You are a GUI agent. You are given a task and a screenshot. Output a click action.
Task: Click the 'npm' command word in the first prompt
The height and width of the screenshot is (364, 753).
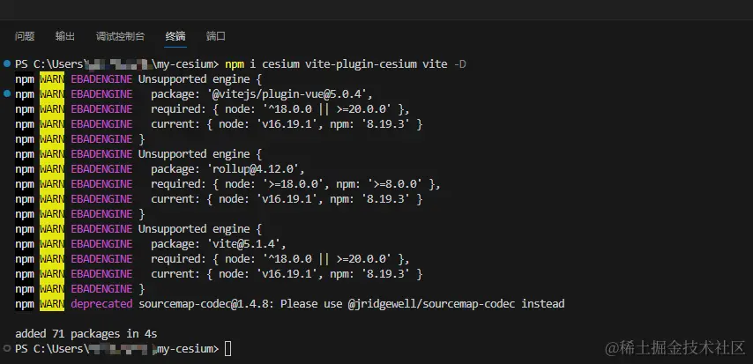pyautogui.click(x=235, y=64)
